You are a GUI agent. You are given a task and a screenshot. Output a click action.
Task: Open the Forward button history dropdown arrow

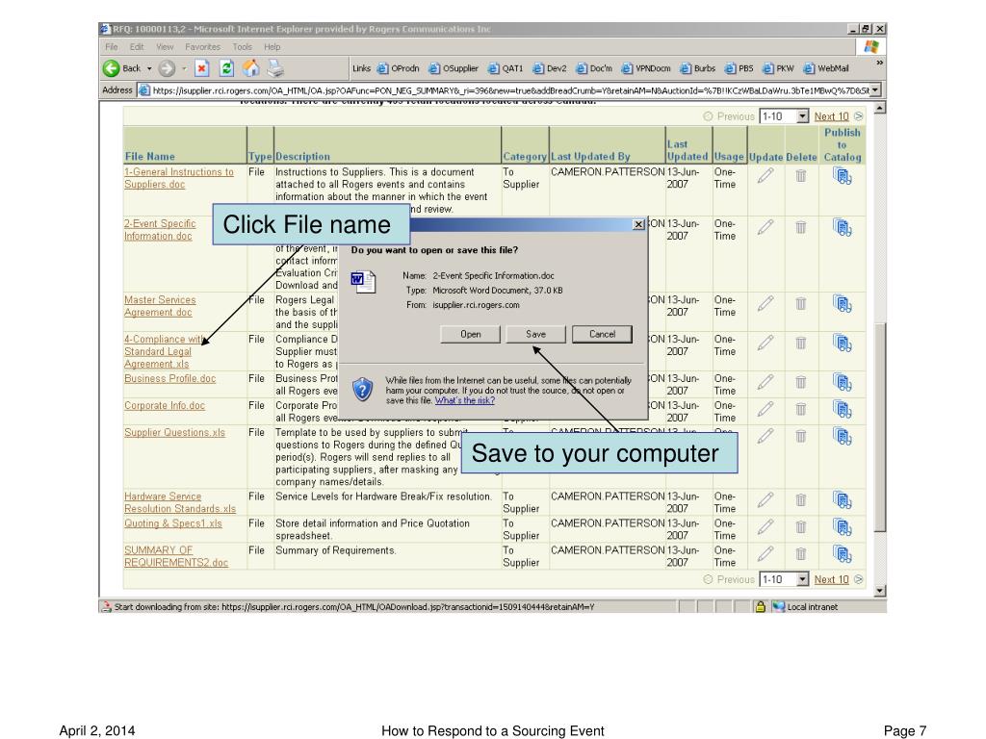[184, 68]
